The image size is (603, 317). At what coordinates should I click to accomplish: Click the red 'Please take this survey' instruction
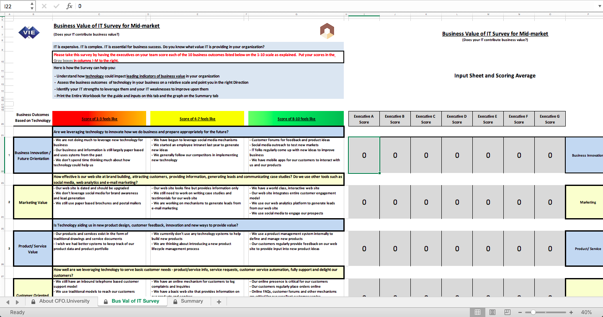(198, 57)
